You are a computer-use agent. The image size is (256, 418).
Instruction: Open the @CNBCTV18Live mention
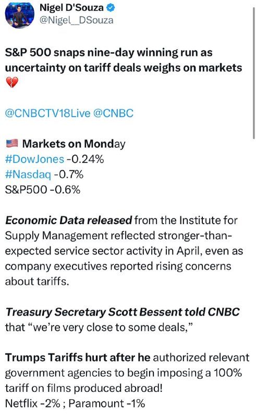click(x=48, y=113)
